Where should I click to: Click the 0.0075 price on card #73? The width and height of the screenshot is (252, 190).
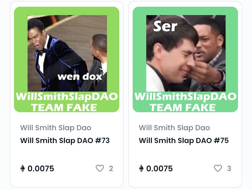pyautogui.click(x=41, y=169)
